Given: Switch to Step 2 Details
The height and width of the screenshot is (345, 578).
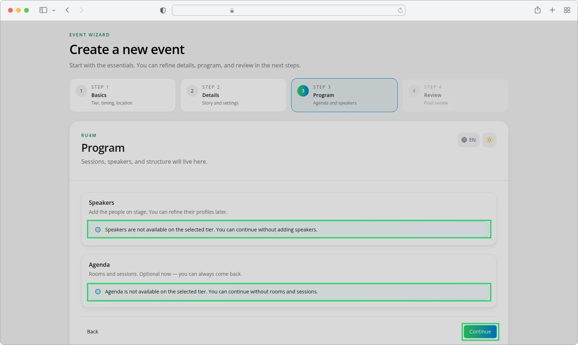Looking at the screenshot, I should click(x=233, y=95).
